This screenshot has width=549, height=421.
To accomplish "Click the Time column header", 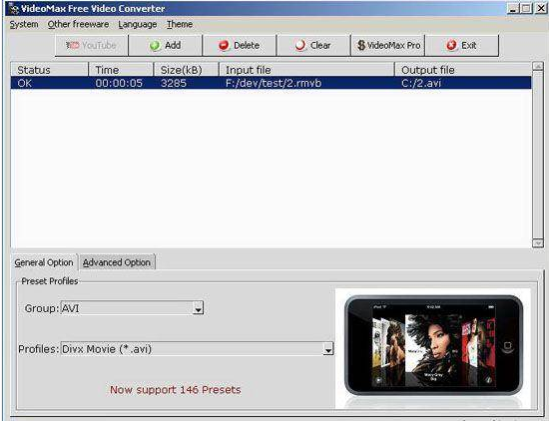I will tap(121, 70).
